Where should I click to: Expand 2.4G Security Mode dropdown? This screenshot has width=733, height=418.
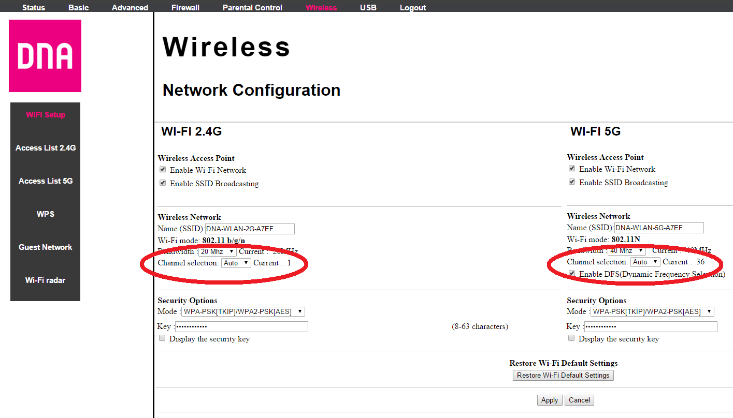tap(242, 311)
